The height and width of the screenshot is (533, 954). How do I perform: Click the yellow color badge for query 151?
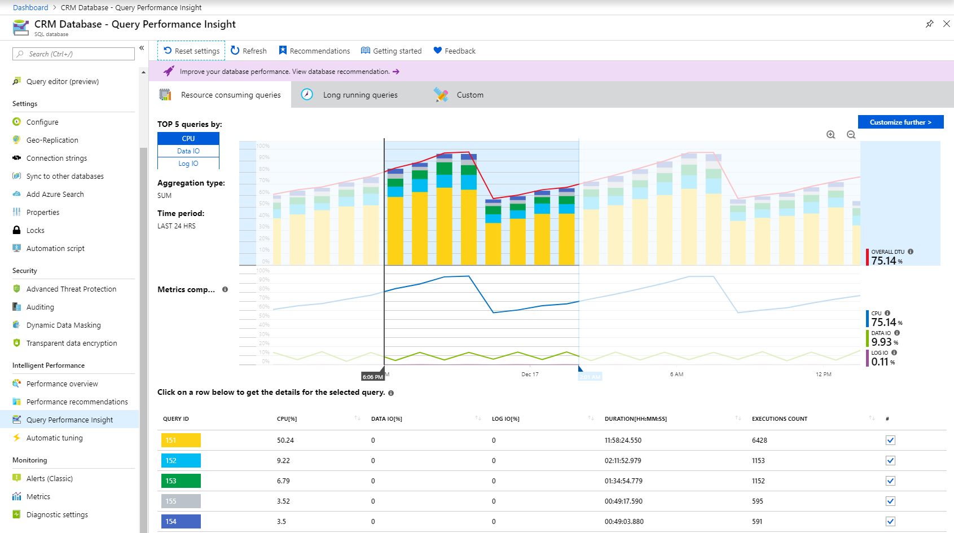181,440
